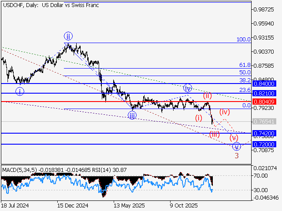The height and width of the screenshot is (211, 282).
Task: Click the 15 Dec 2024 date label
Action: click(73, 205)
